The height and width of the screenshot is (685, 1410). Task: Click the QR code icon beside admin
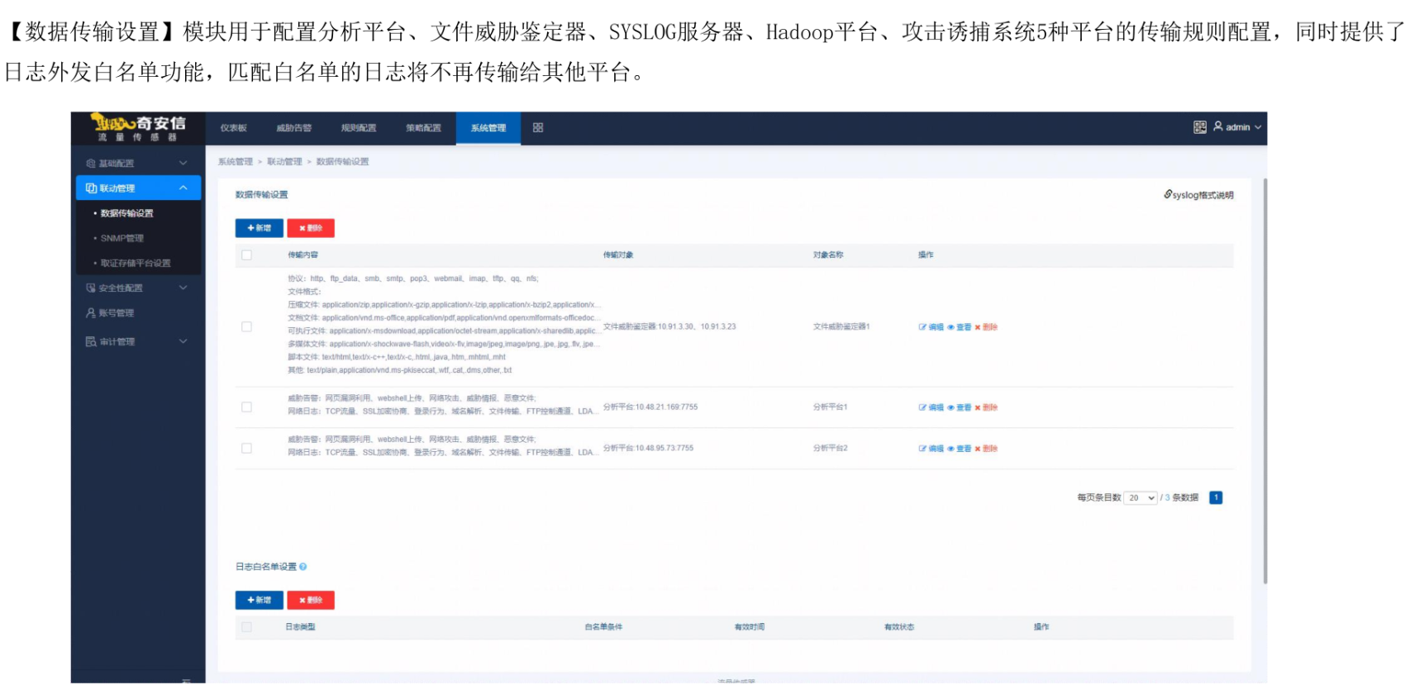click(x=1199, y=127)
